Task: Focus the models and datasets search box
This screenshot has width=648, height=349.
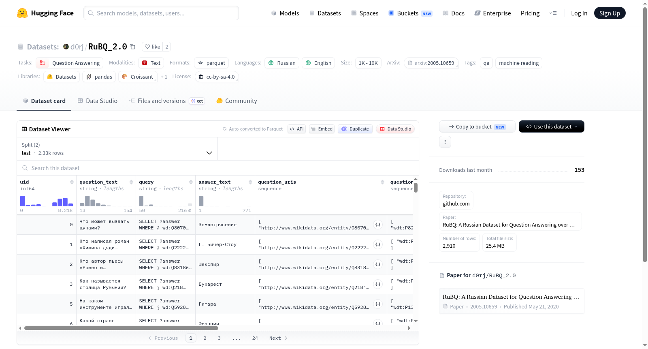Action: pos(161,13)
